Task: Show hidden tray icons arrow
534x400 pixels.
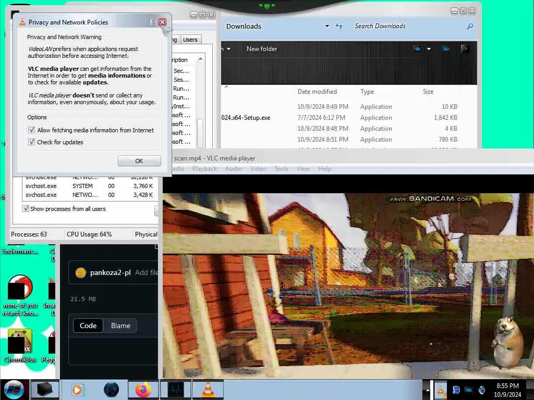Action: point(428,390)
